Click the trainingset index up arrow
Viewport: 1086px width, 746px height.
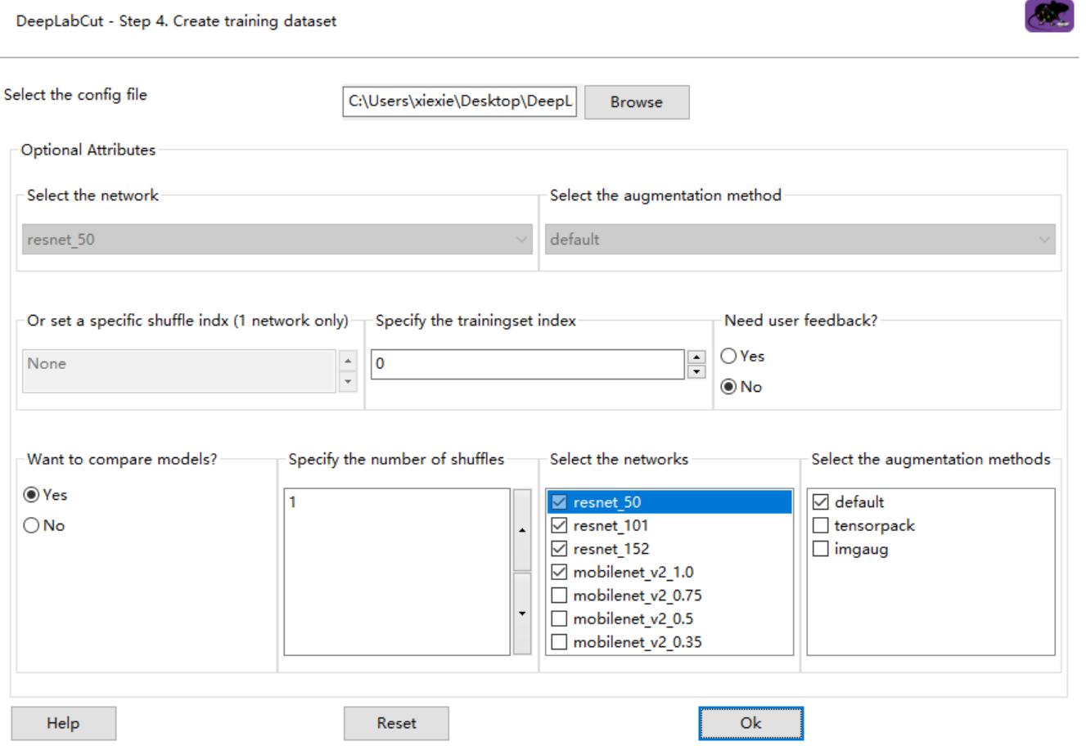[x=696, y=357]
